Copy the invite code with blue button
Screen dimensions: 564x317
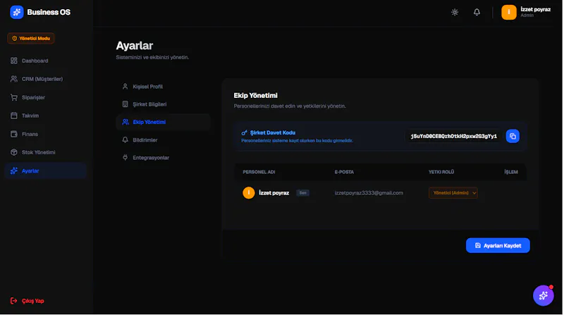514,137
